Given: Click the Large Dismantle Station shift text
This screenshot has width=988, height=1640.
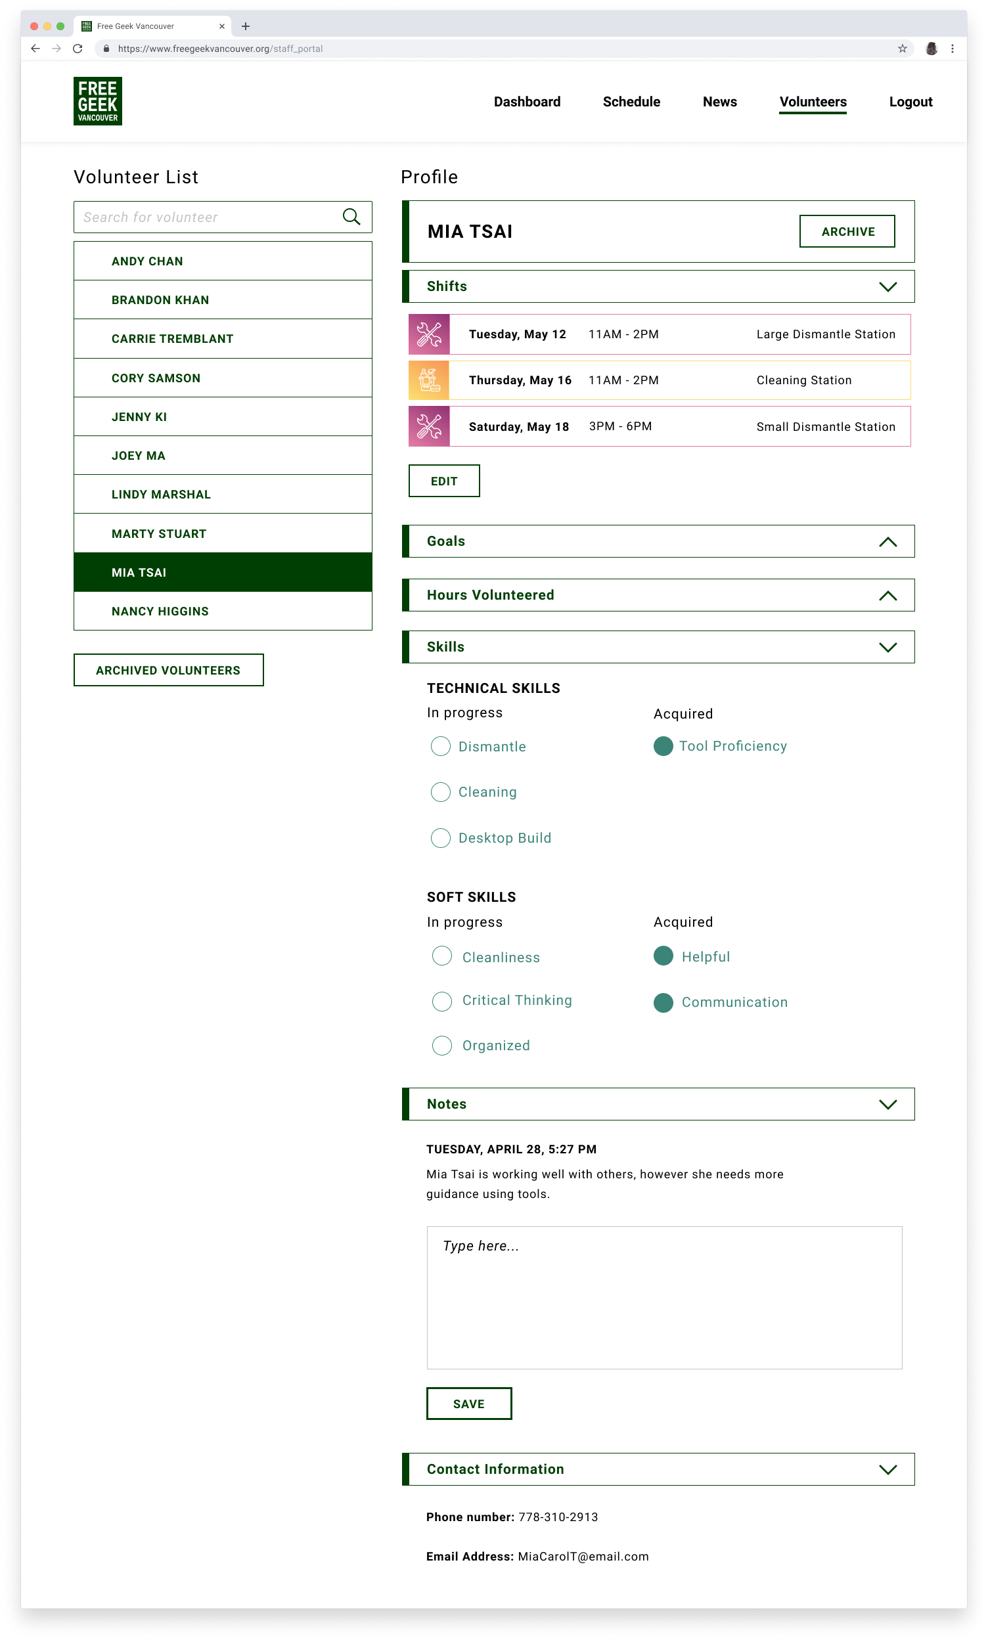Looking at the screenshot, I should tap(826, 334).
